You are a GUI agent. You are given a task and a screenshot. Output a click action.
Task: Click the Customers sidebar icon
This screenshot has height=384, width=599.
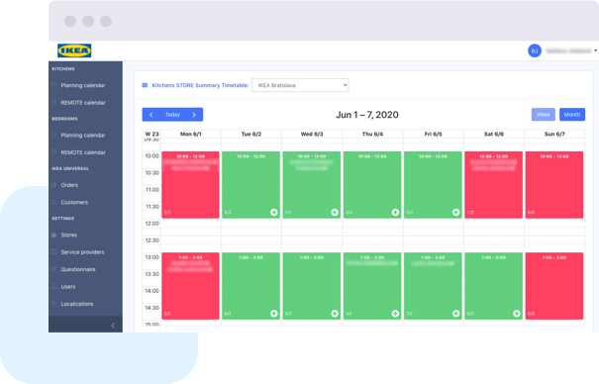(53, 202)
